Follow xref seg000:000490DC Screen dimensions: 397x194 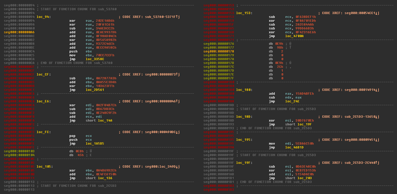tap(162, 132)
